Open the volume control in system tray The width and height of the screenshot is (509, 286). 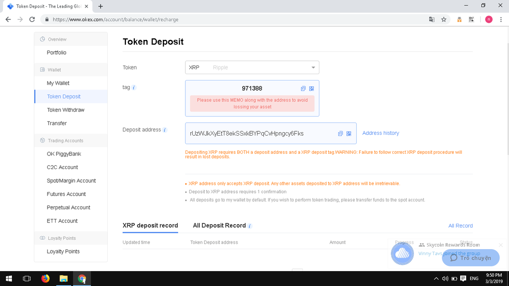pyautogui.click(x=445, y=278)
